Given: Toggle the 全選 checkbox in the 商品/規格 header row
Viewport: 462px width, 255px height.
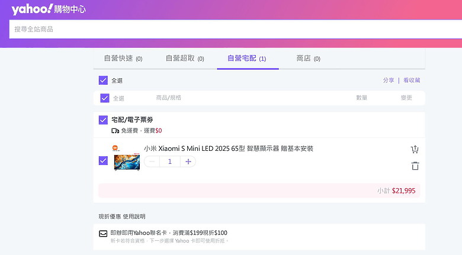Looking at the screenshot, I should (105, 98).
